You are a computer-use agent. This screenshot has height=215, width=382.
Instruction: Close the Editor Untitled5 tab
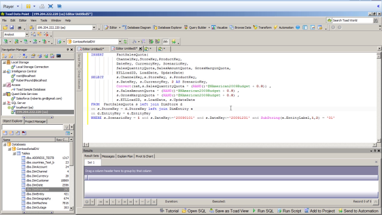point(140,49)
